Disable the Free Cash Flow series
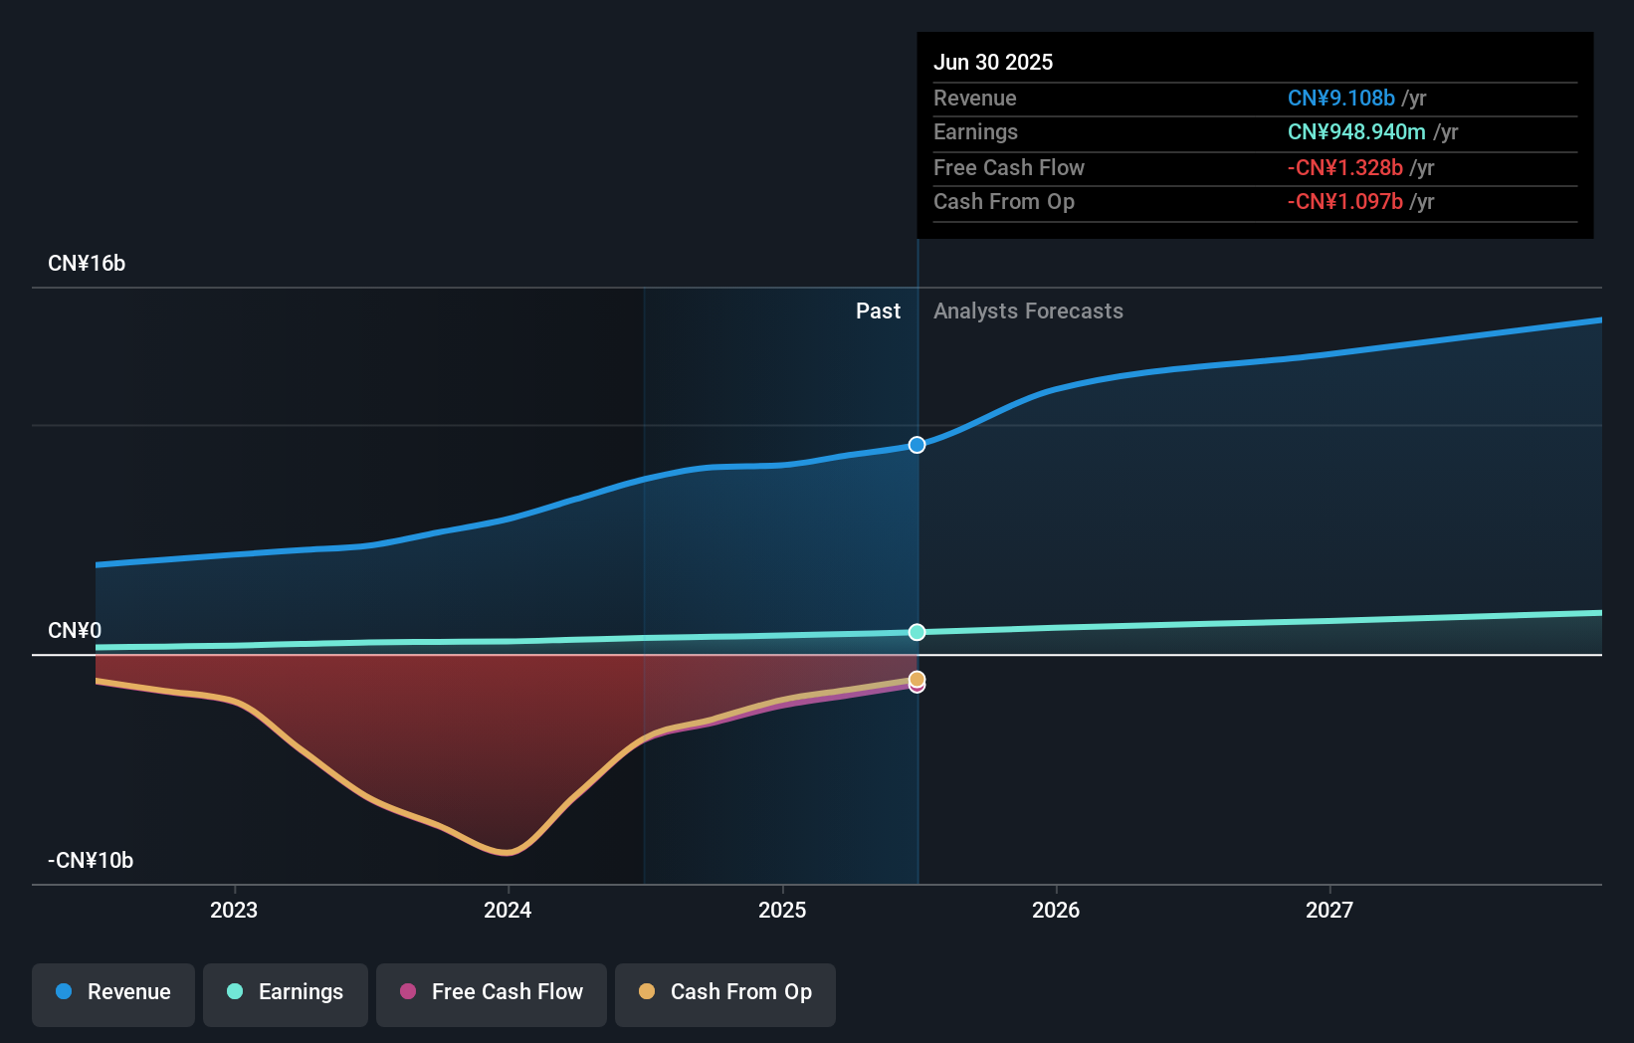This screenshot has width=1634, height=1043. (x=491, y=993)
